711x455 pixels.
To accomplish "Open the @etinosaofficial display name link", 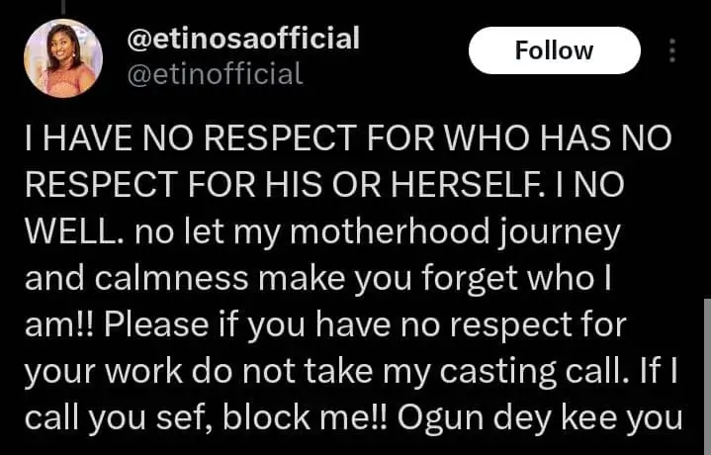I will 244,39.
